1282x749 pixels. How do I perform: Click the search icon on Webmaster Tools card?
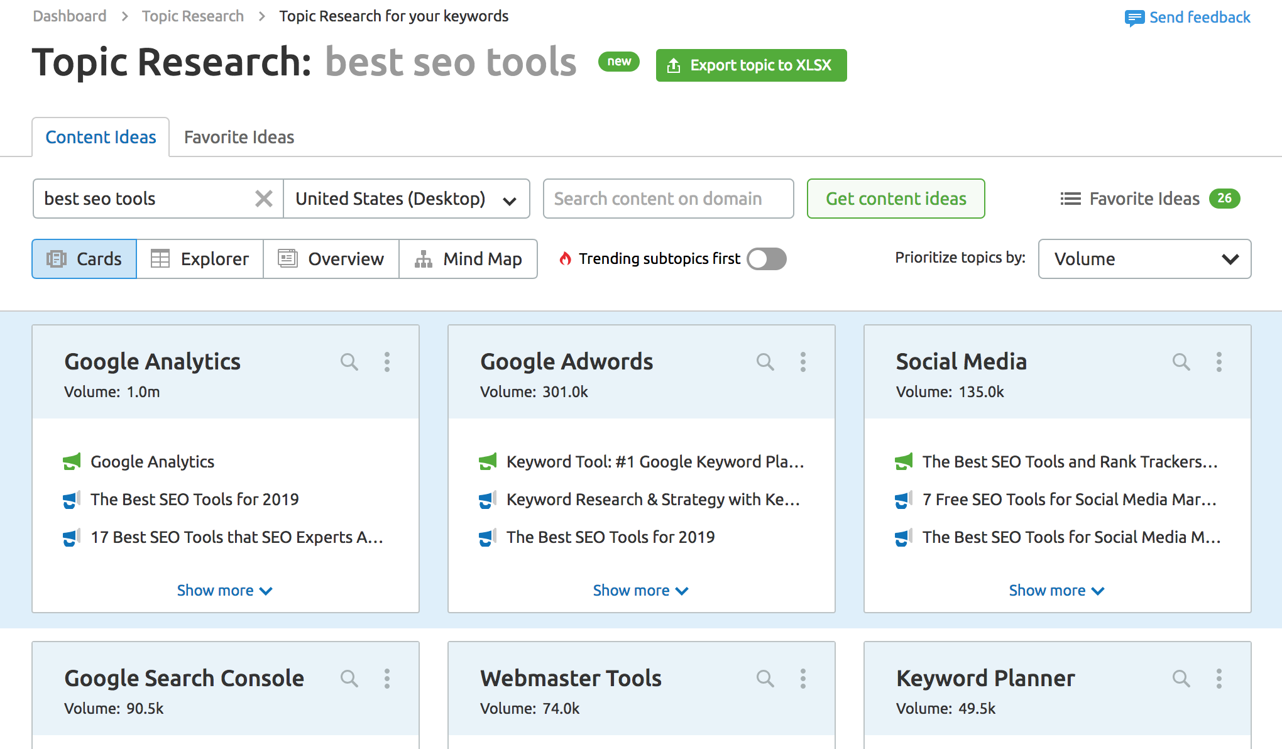765,679
